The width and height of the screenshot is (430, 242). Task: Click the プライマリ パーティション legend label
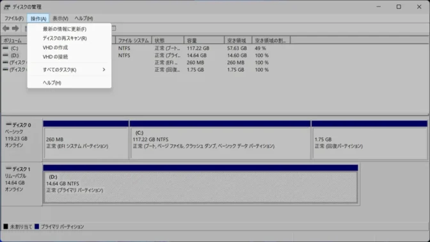pos(62,227)
